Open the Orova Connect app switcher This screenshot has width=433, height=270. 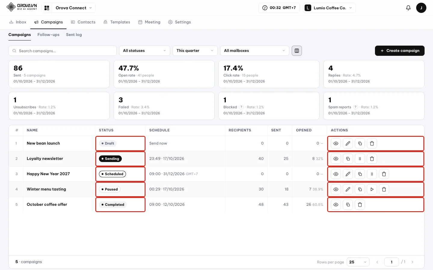[x=69, y=8]
